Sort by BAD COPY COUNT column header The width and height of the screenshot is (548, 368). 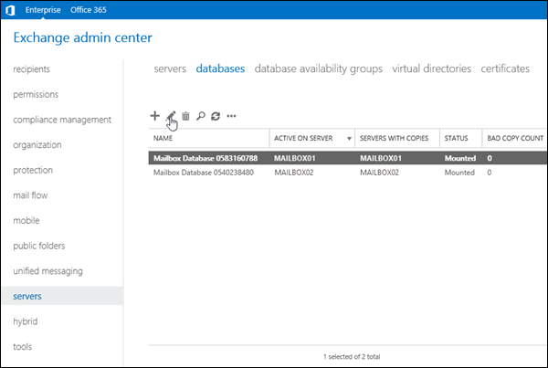[x=515, y=138]
